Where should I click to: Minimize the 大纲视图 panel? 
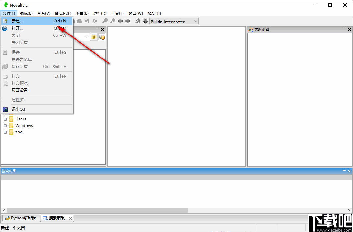coord(345,29)
